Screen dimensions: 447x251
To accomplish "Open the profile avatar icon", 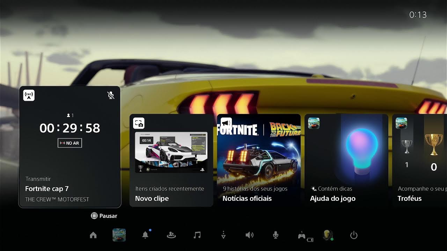I will pos(328,235).
